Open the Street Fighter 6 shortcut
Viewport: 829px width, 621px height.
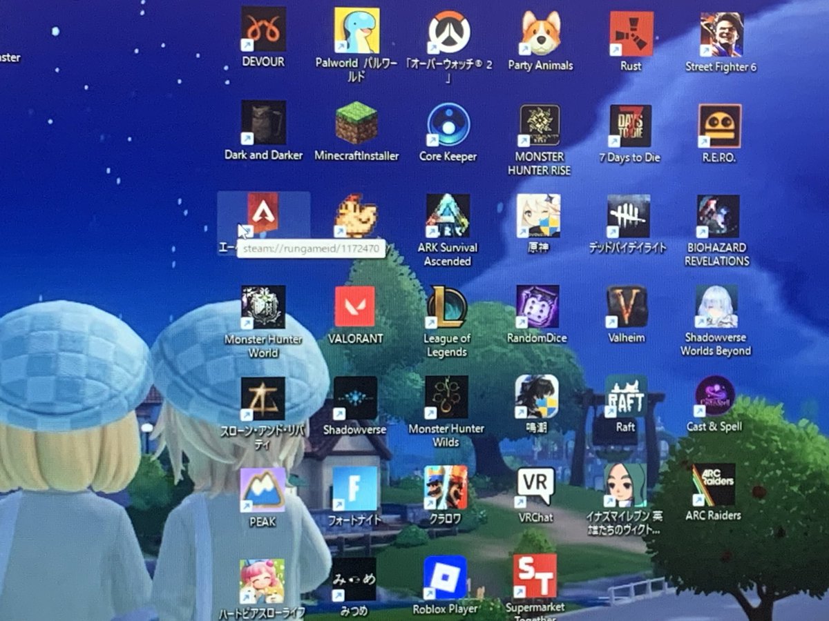click(721, 34)
